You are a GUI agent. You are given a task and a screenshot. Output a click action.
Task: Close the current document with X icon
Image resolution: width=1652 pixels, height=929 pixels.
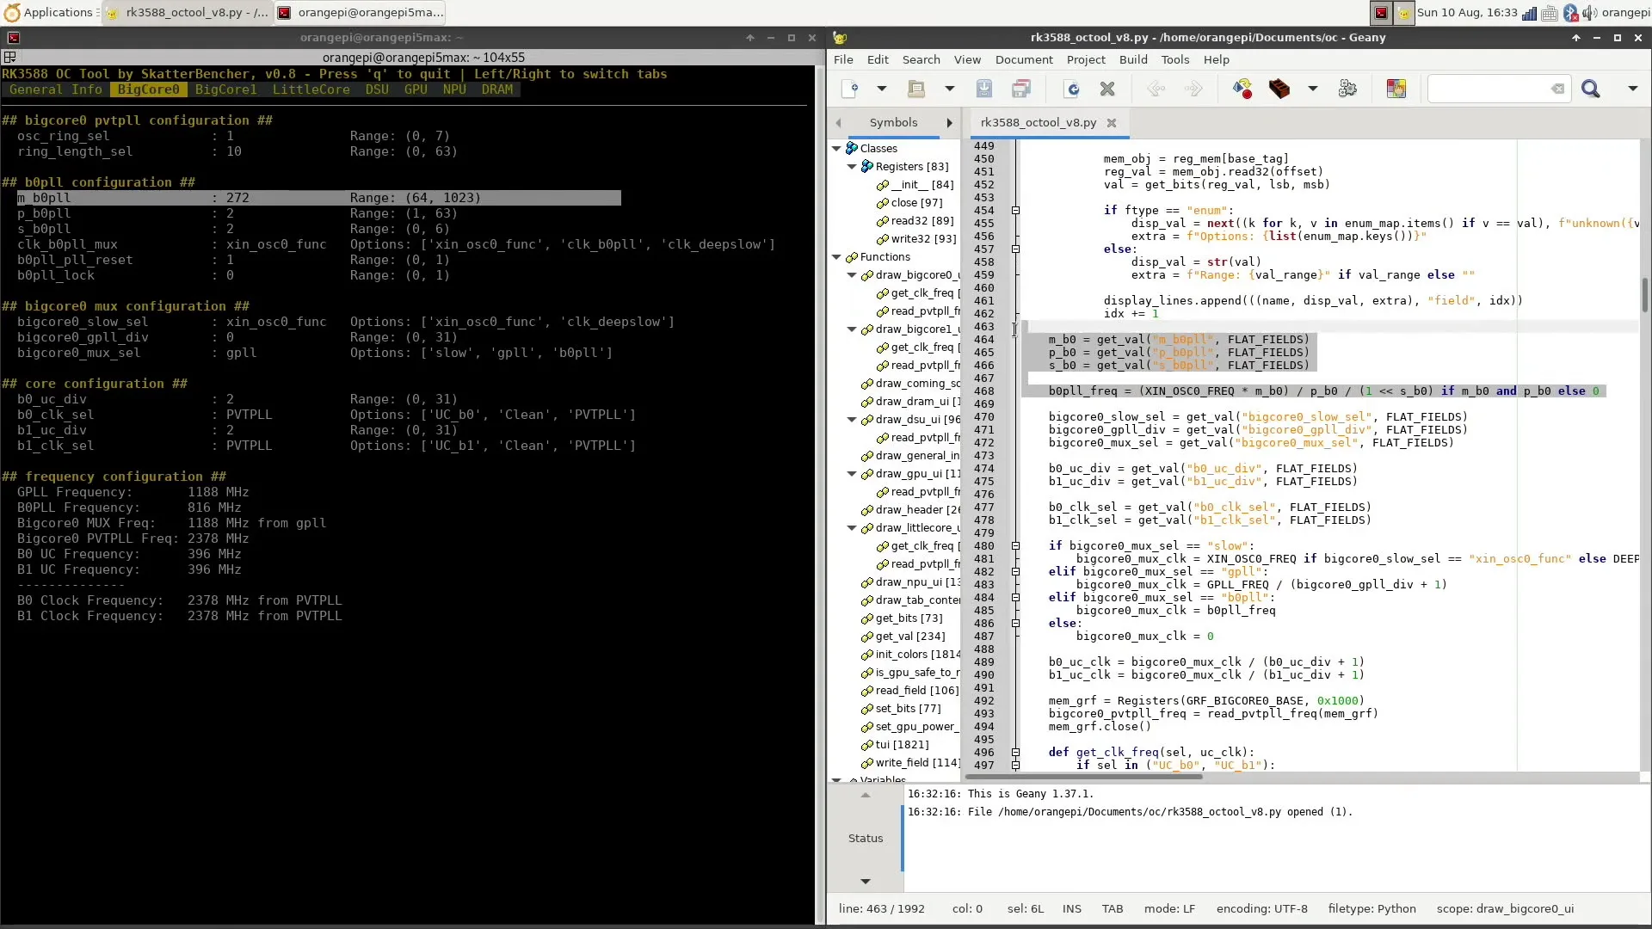coord(1107,89)
